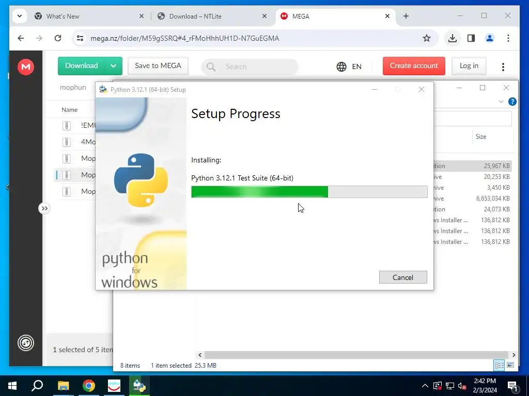This screenshot has height=396, width=529.
Task: Switch Explorer to details view icon
Action: (499, 365)
